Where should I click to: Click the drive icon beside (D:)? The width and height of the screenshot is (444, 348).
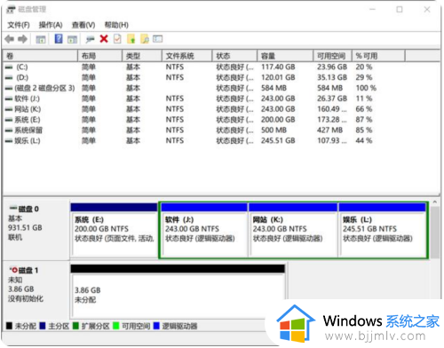coord(9,78)
